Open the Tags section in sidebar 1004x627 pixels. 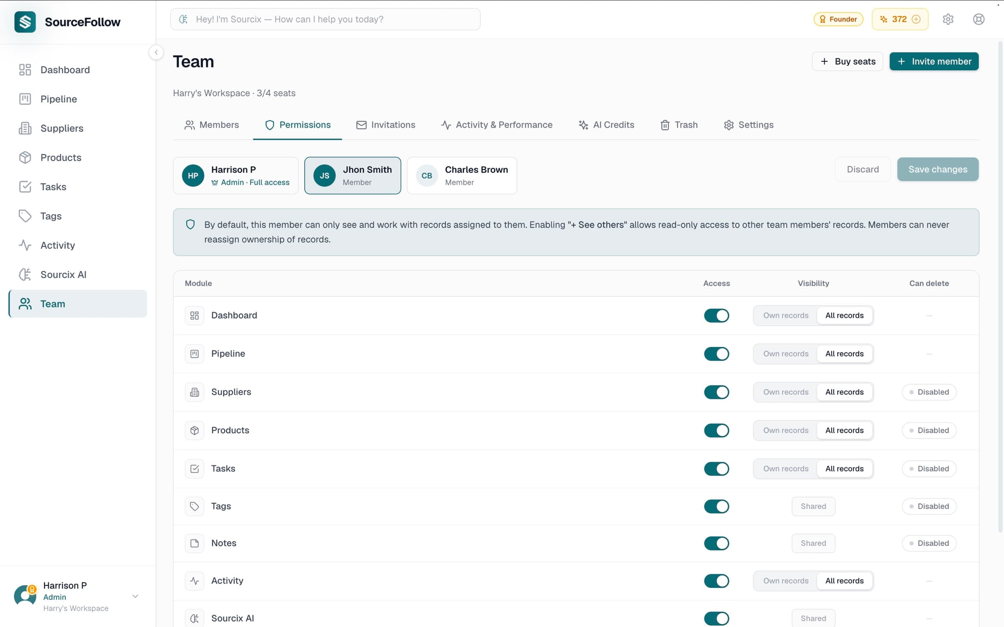[51, 216]
